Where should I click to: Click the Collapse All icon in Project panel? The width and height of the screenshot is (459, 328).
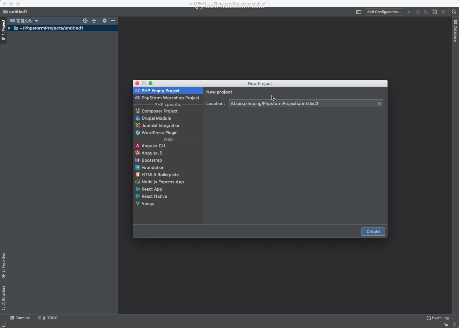pos(94,21)
